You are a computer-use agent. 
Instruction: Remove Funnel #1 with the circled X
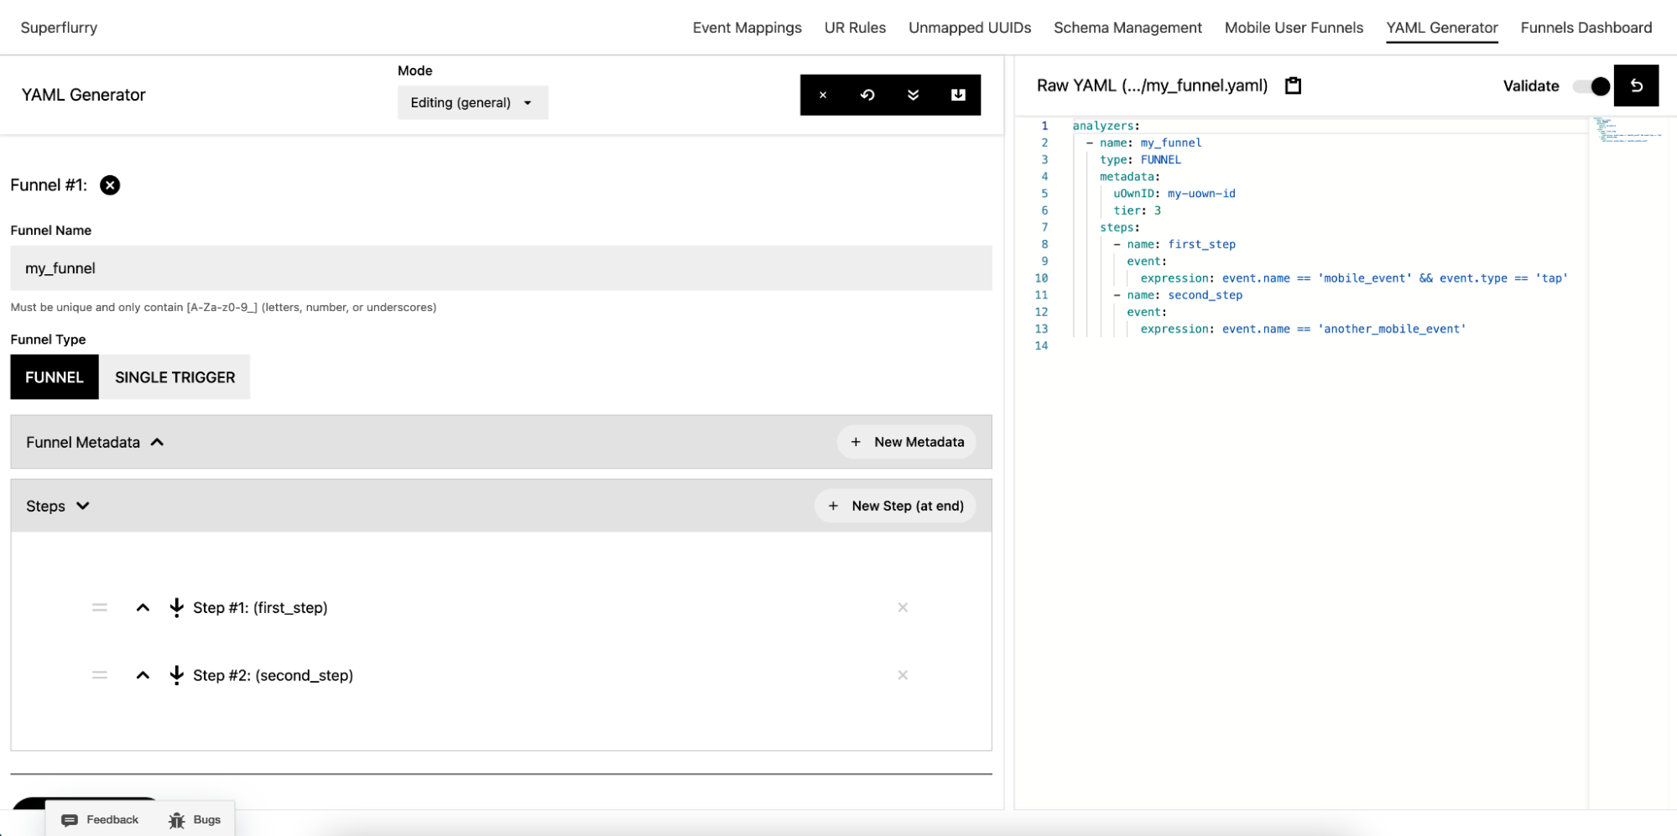coord(110,185)
